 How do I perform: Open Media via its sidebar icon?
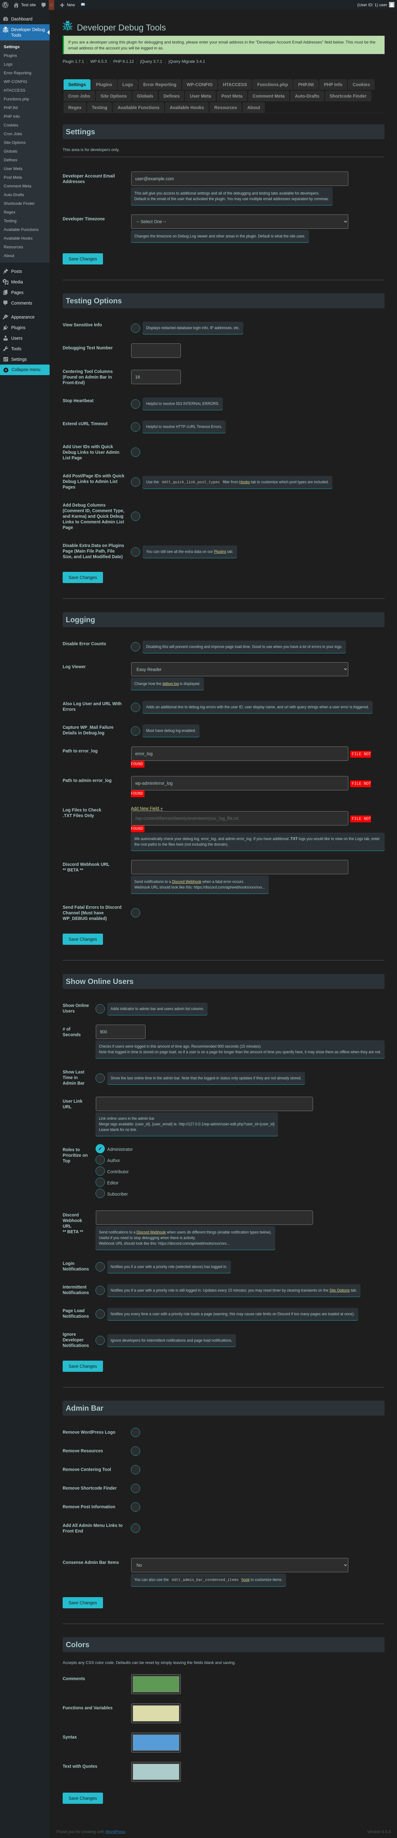coord(6,282)
